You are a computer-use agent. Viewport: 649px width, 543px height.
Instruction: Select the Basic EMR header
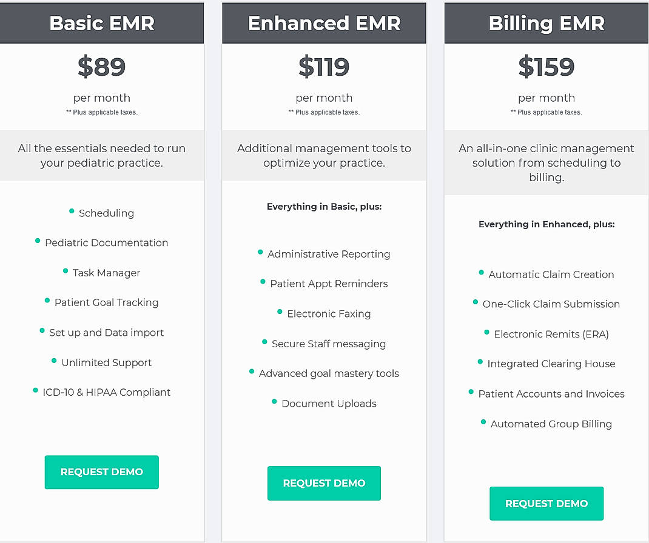point(101,23)
